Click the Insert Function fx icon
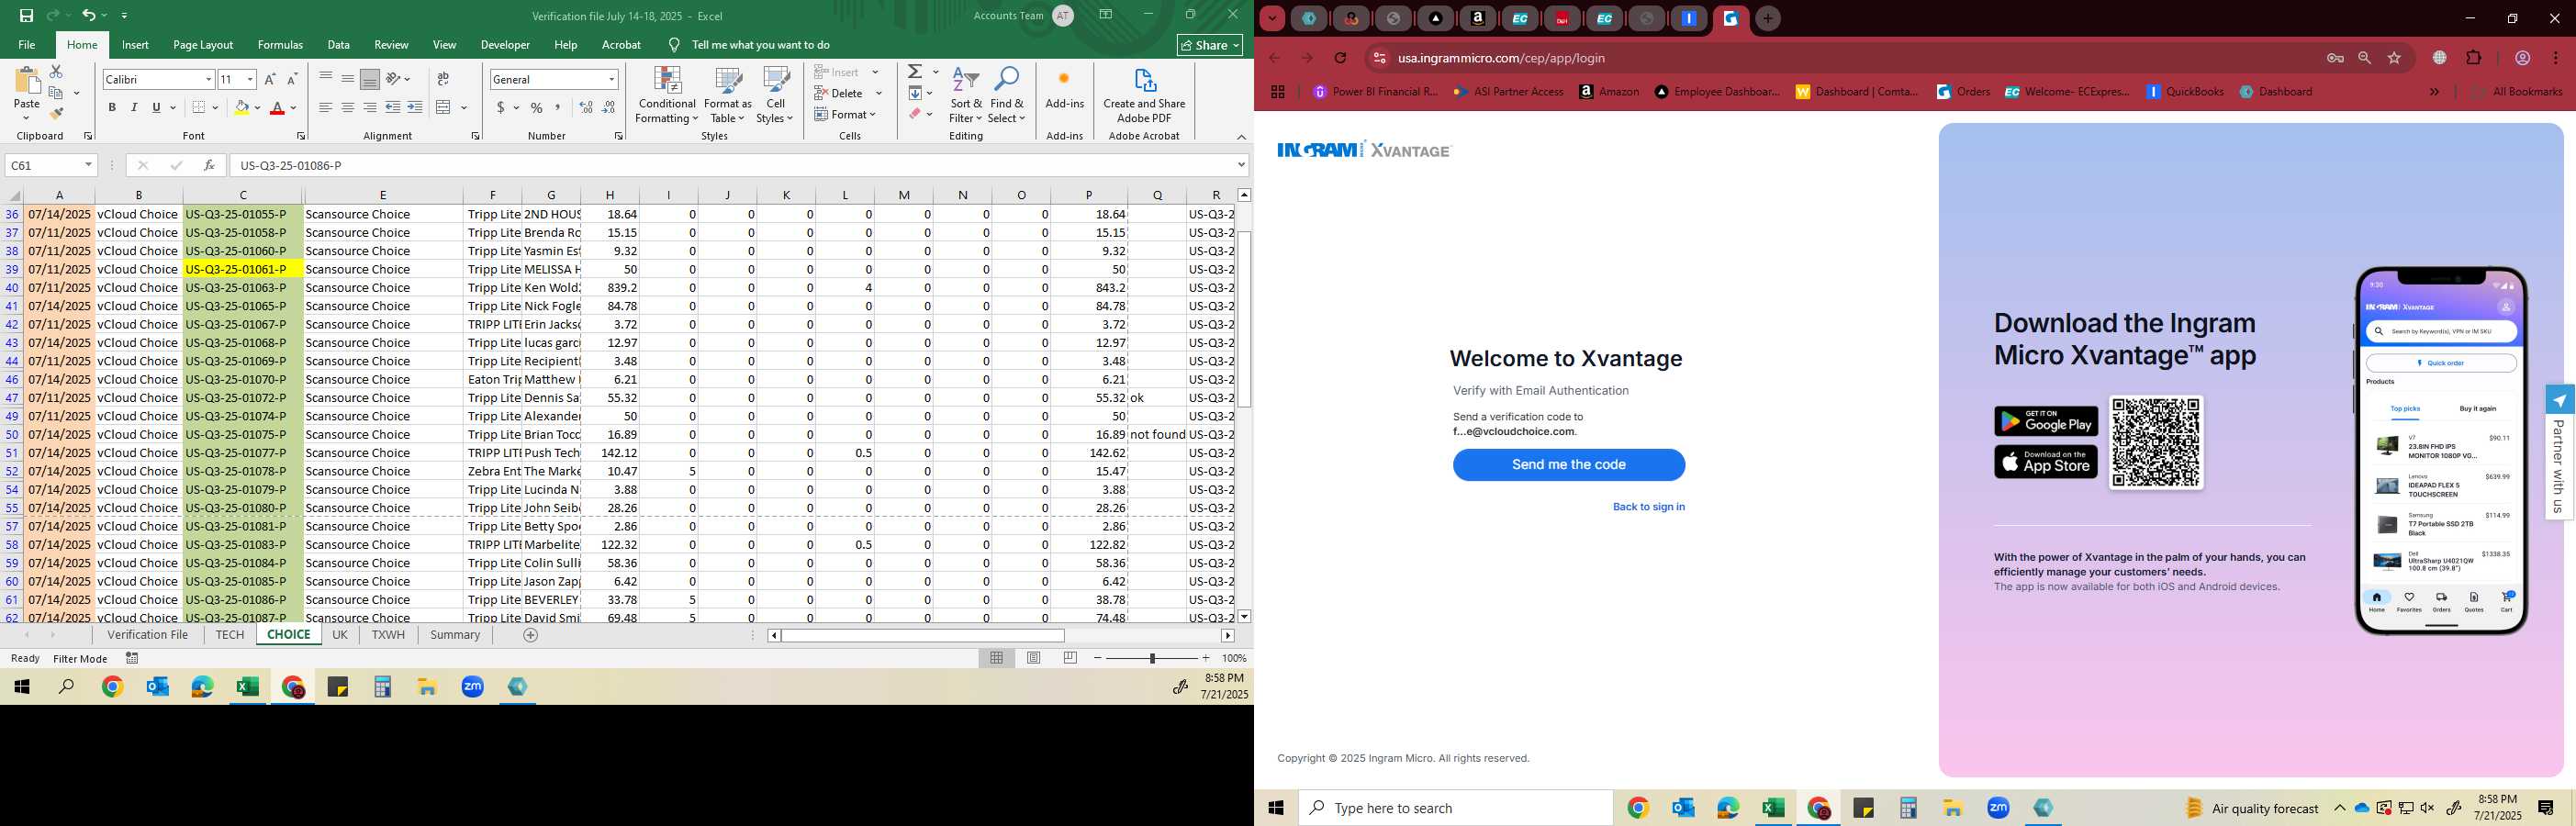The width and height of the screenshot is (2576, 826). pyautogui.click(x=209, y=165)
